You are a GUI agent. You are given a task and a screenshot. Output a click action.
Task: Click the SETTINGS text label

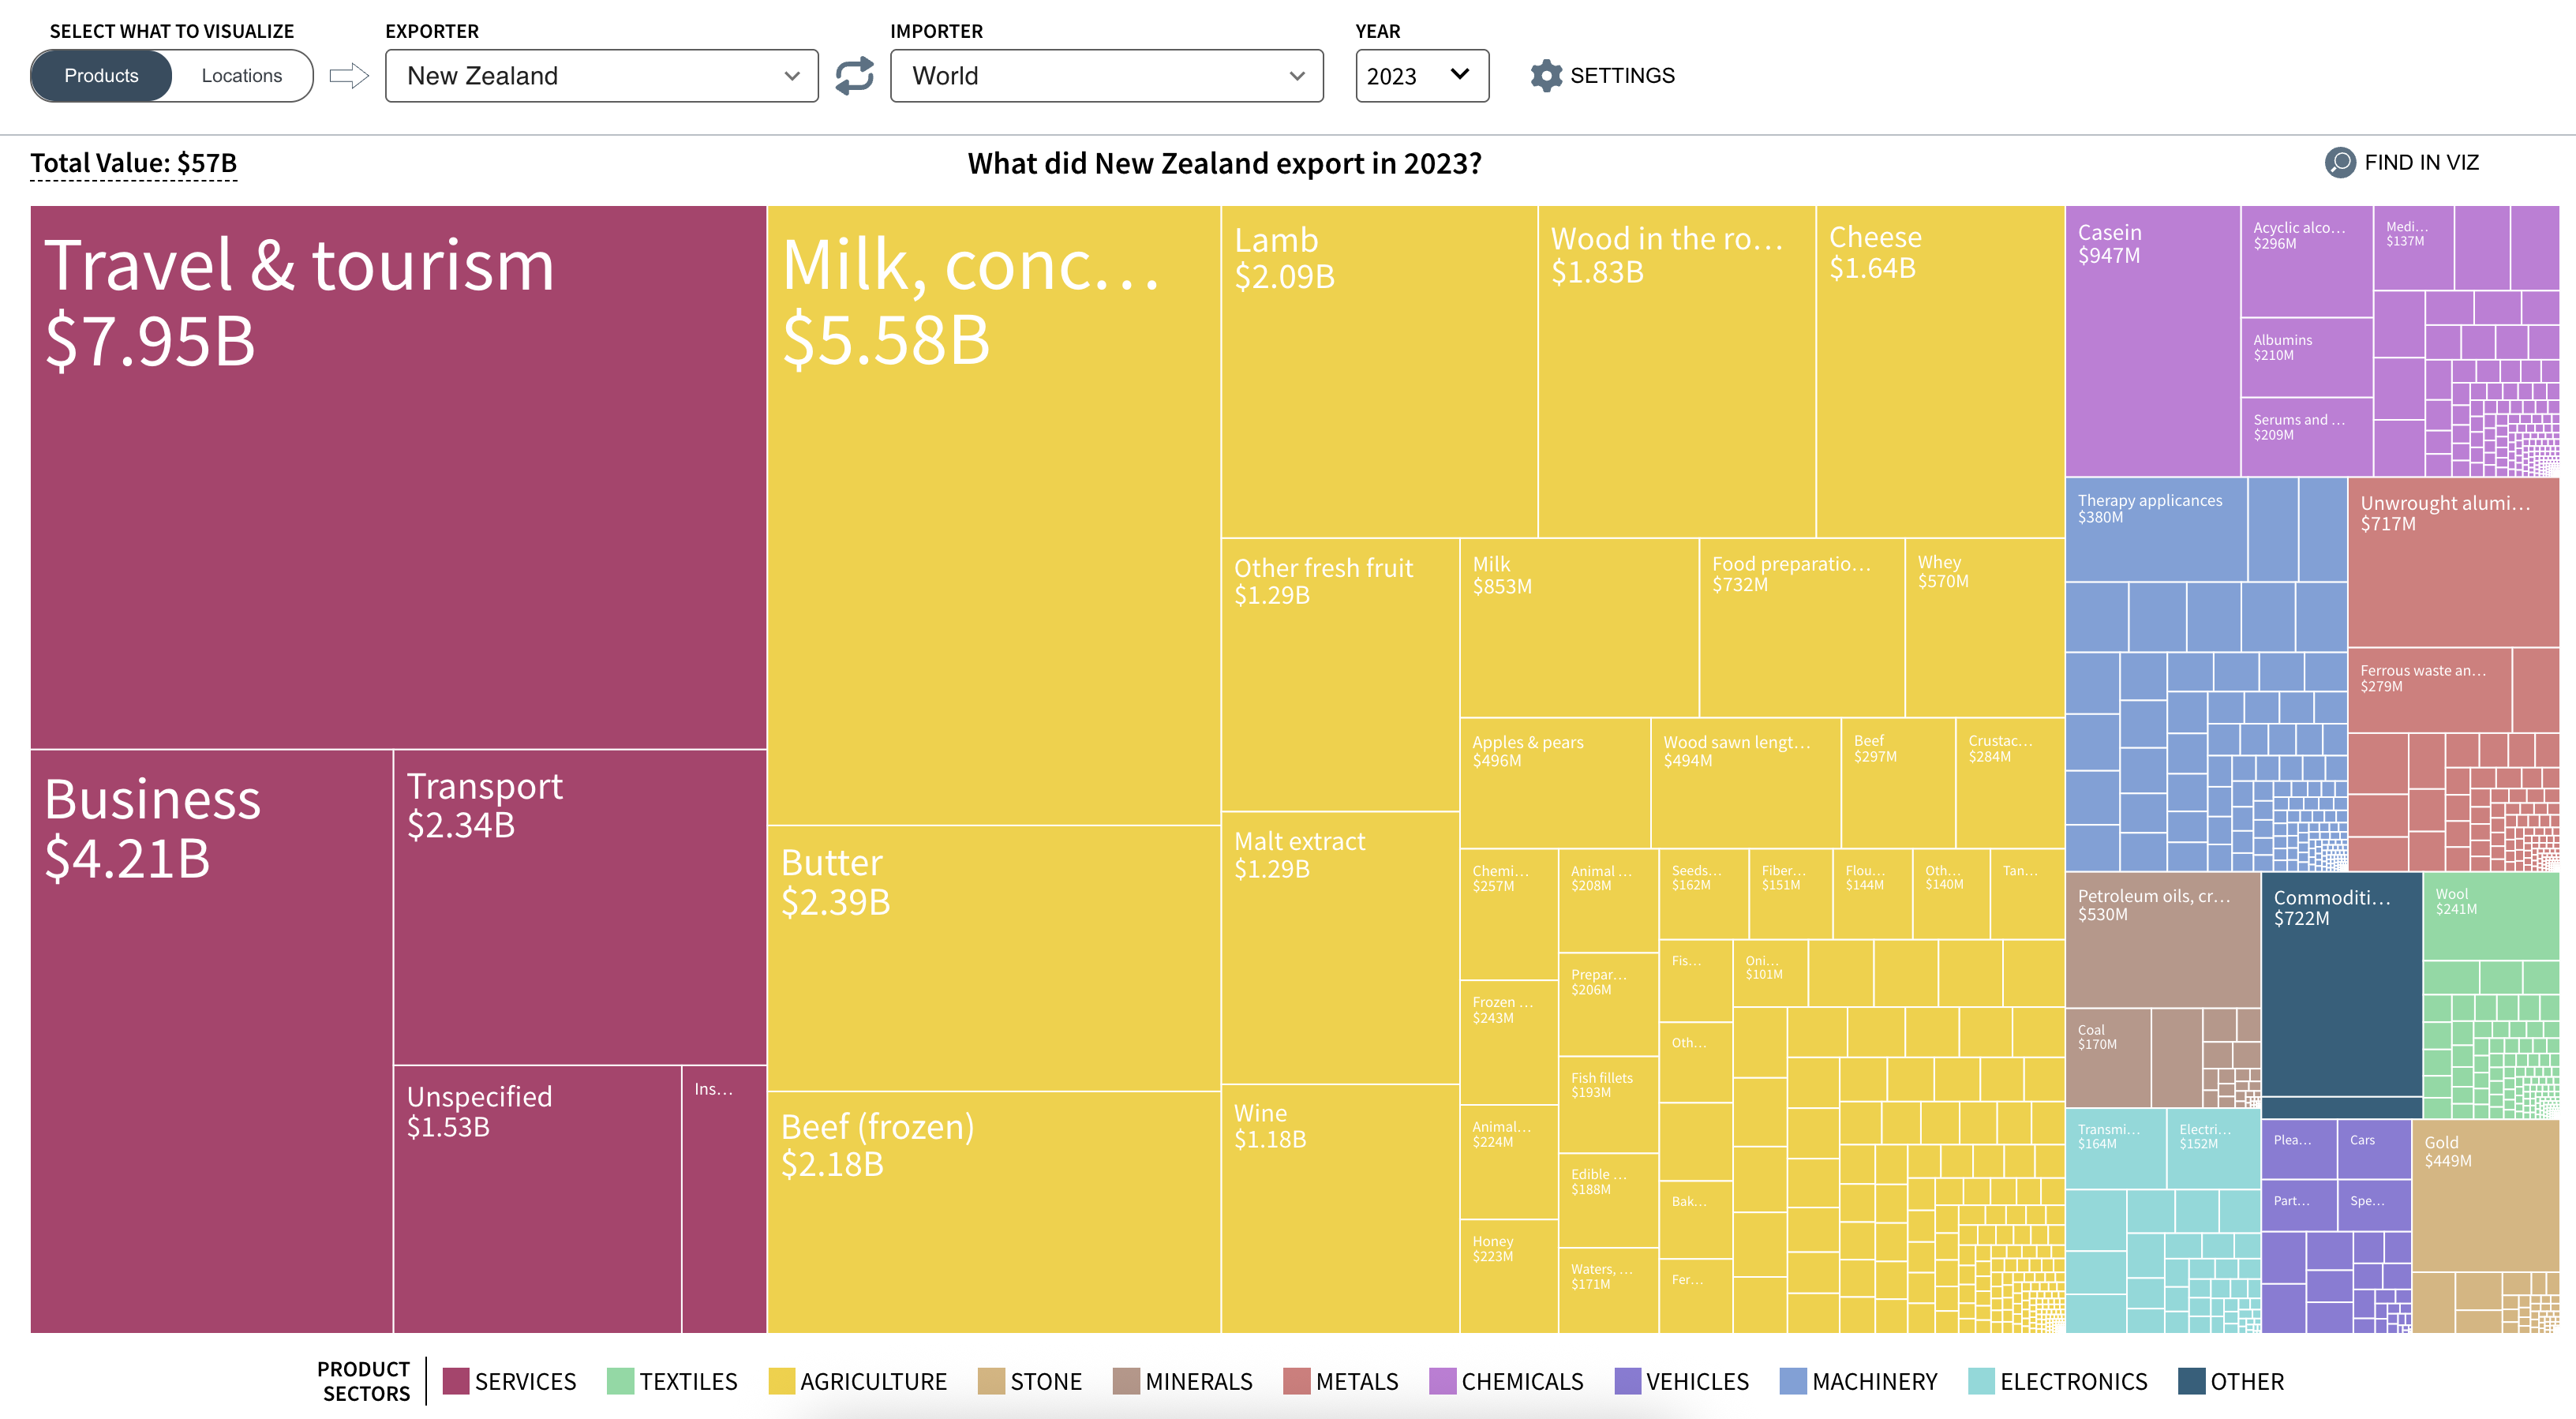pos(1622,76)
